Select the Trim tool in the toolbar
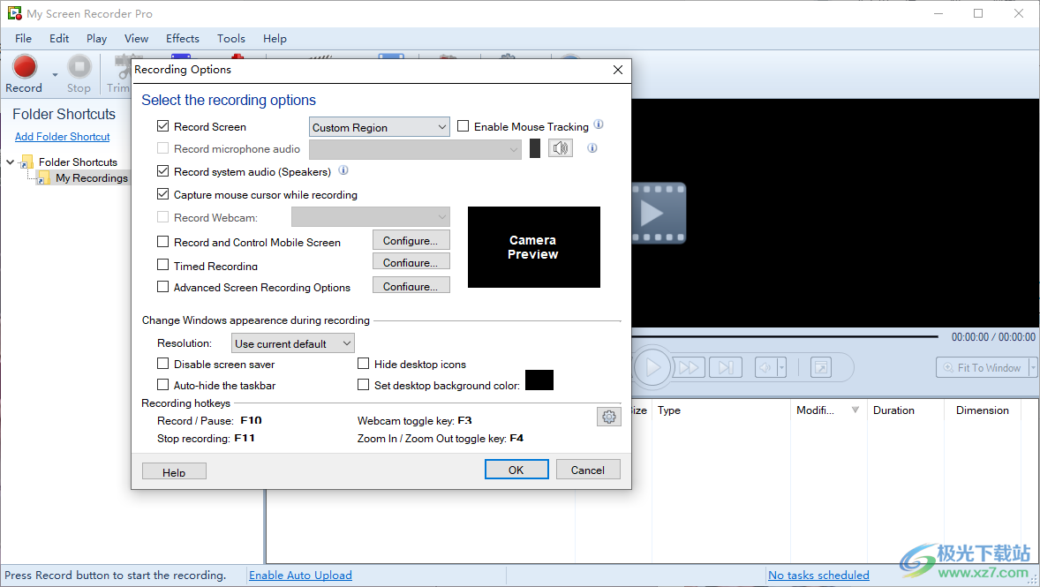The image size is (1040, 587). [x=119, y=67]
